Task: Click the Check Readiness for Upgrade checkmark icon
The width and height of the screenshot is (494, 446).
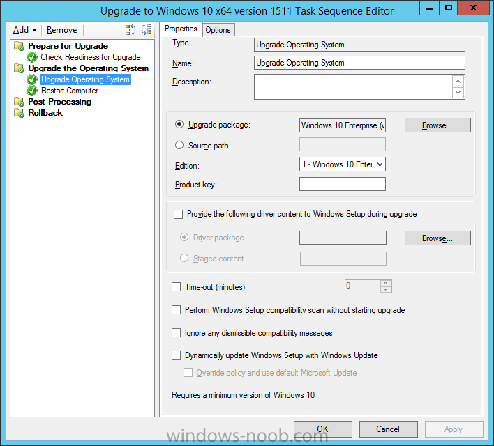Action: point(32,57)
